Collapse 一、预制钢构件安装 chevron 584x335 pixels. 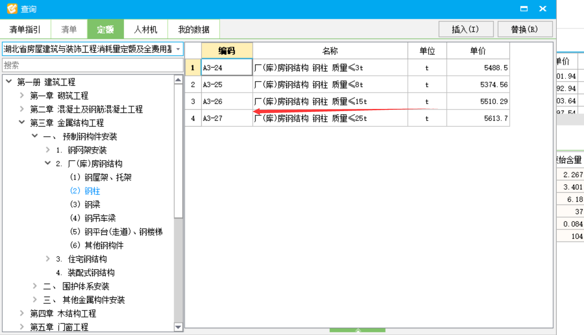coord(35,136)
